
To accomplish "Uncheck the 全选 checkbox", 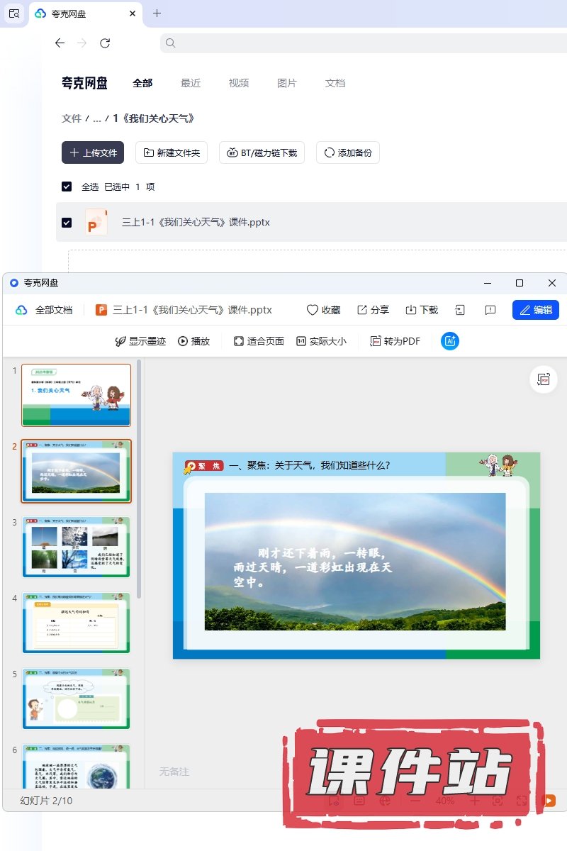I will pos(67,187).
